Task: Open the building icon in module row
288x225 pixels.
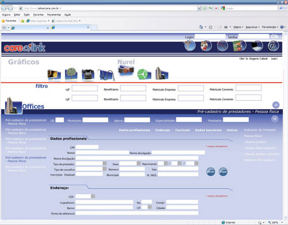Action: click(162, 73)
